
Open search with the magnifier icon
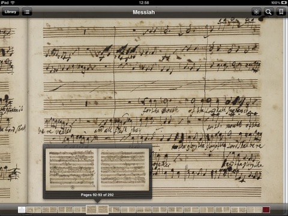pos(268,12)
